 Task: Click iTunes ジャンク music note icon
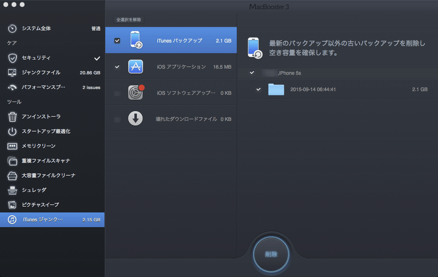click(12, 220)
